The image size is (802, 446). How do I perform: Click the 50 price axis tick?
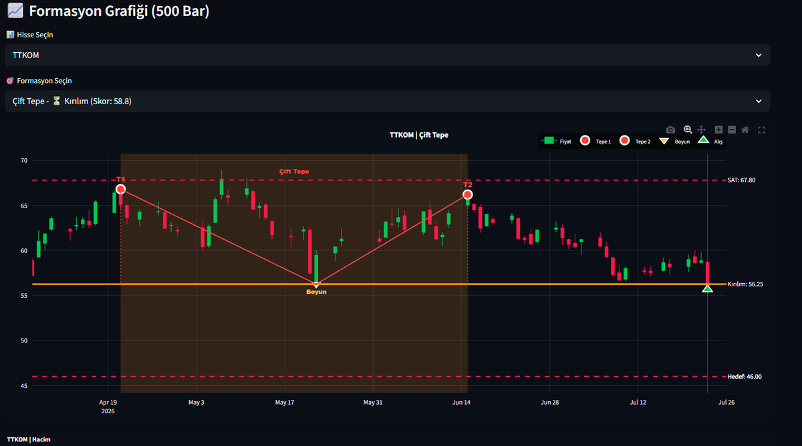coord(23,341)
